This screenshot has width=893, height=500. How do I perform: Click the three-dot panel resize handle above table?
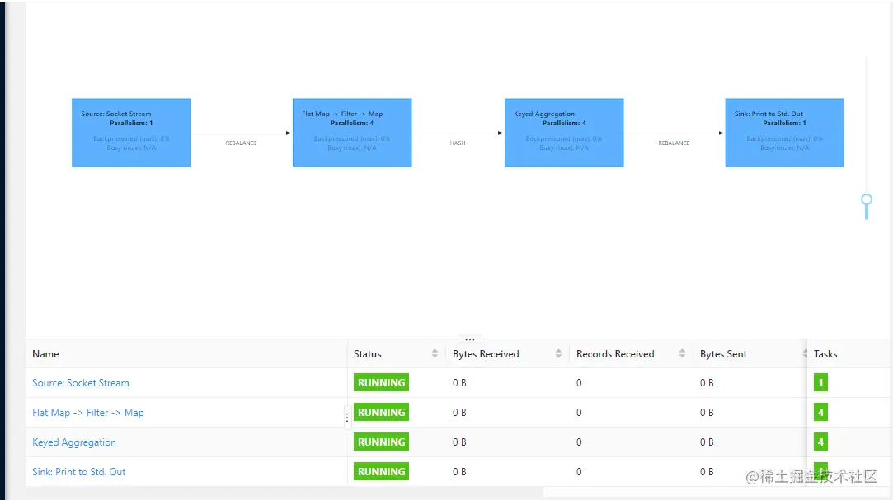click(x=470, y=339)
